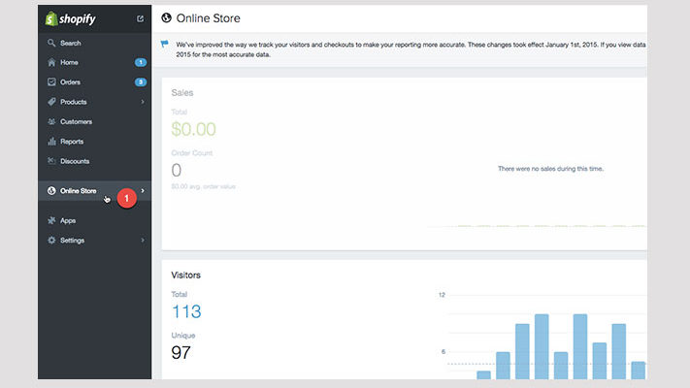Open the storefront via the external link icon
The width and height of the screenshot is (690, 388).
[141, 18]
